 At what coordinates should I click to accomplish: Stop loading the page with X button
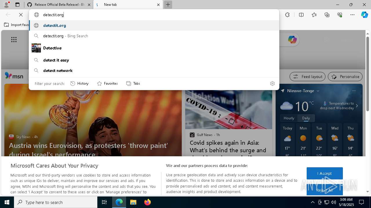(21, 15)
